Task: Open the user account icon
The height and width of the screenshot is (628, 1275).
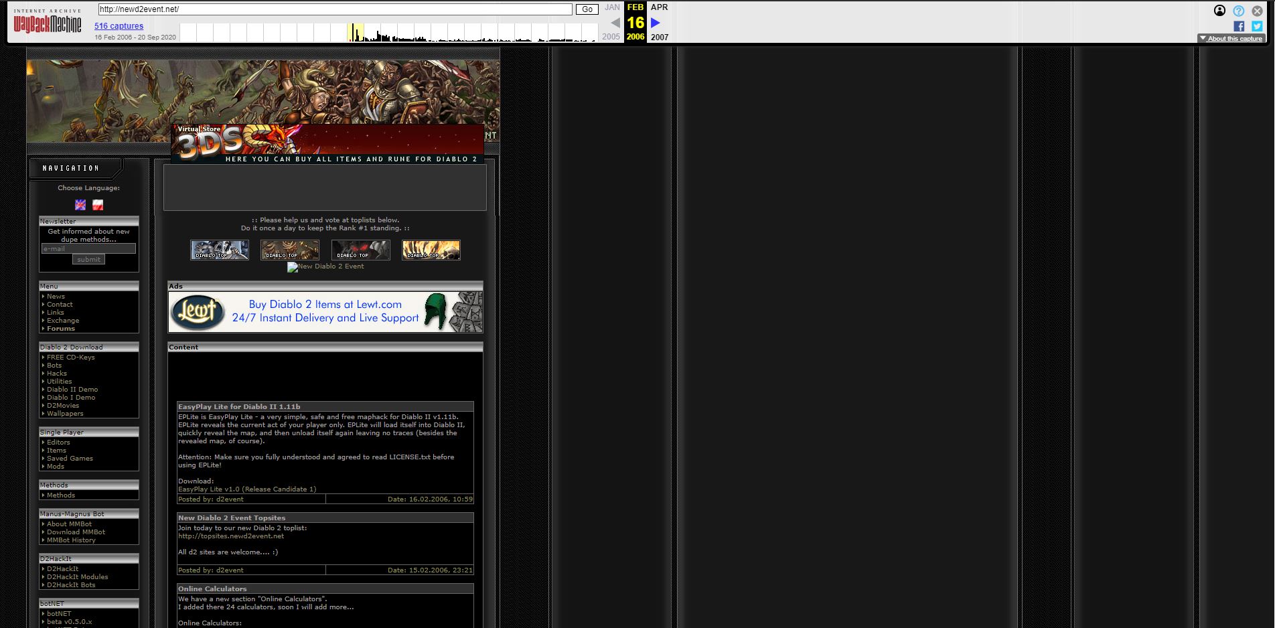Action: [1220, 11]
